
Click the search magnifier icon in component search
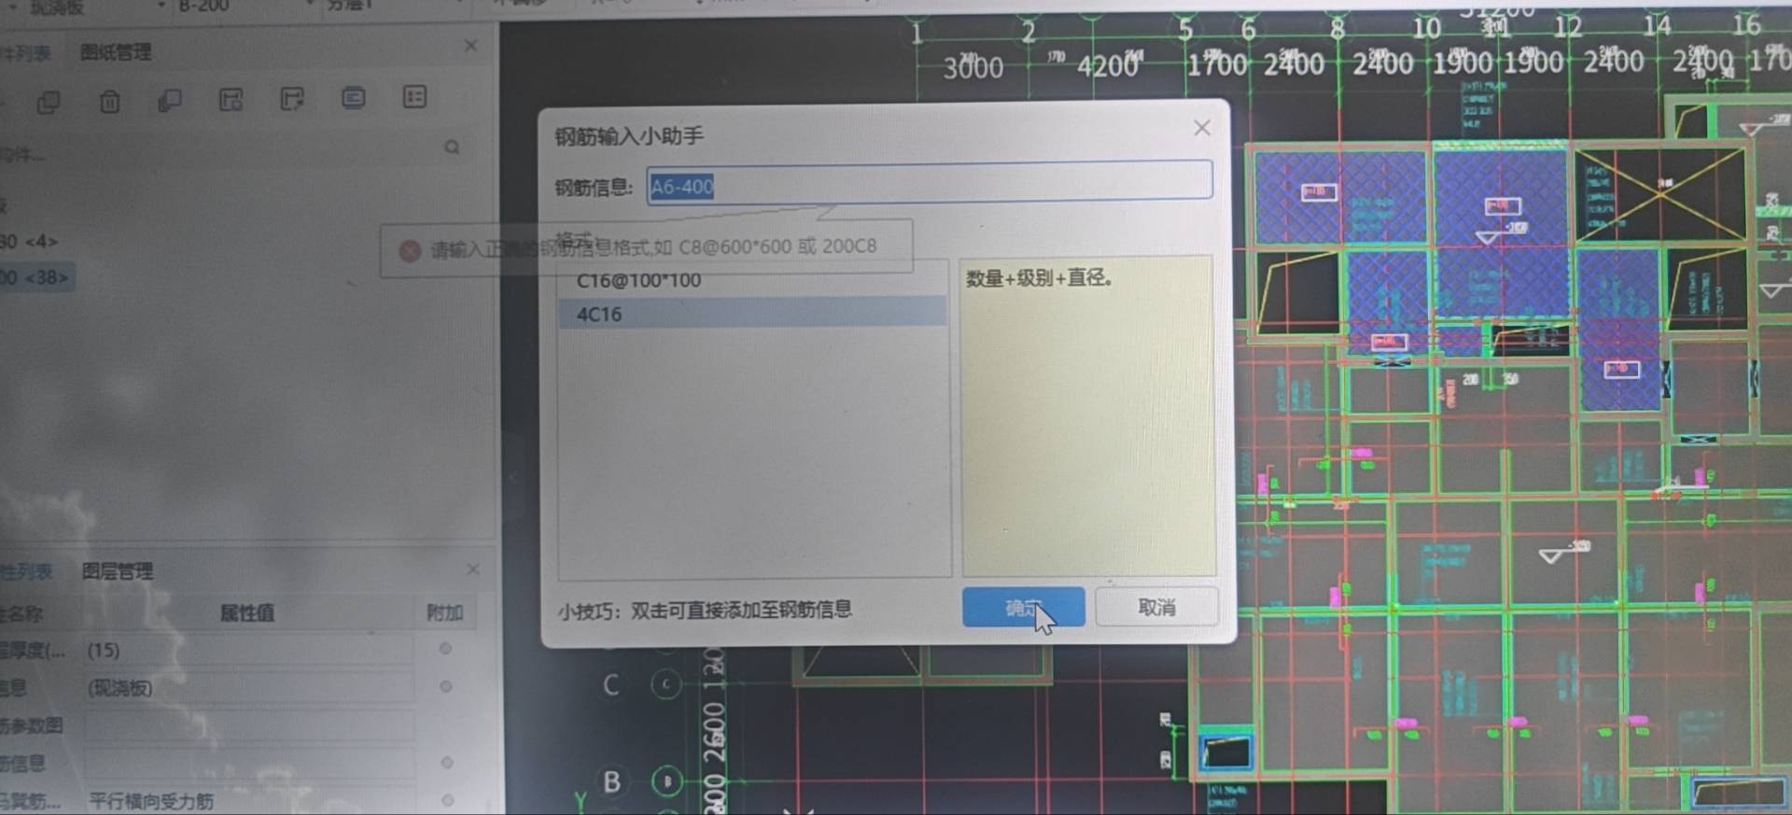(452, 148)
